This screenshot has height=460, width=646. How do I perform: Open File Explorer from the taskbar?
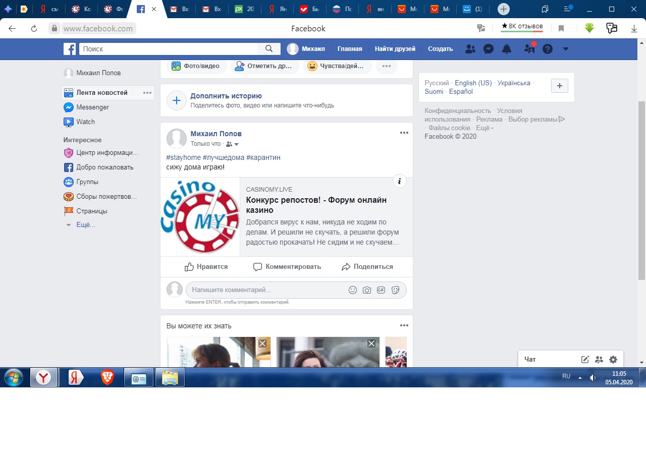tap(170, 377)
